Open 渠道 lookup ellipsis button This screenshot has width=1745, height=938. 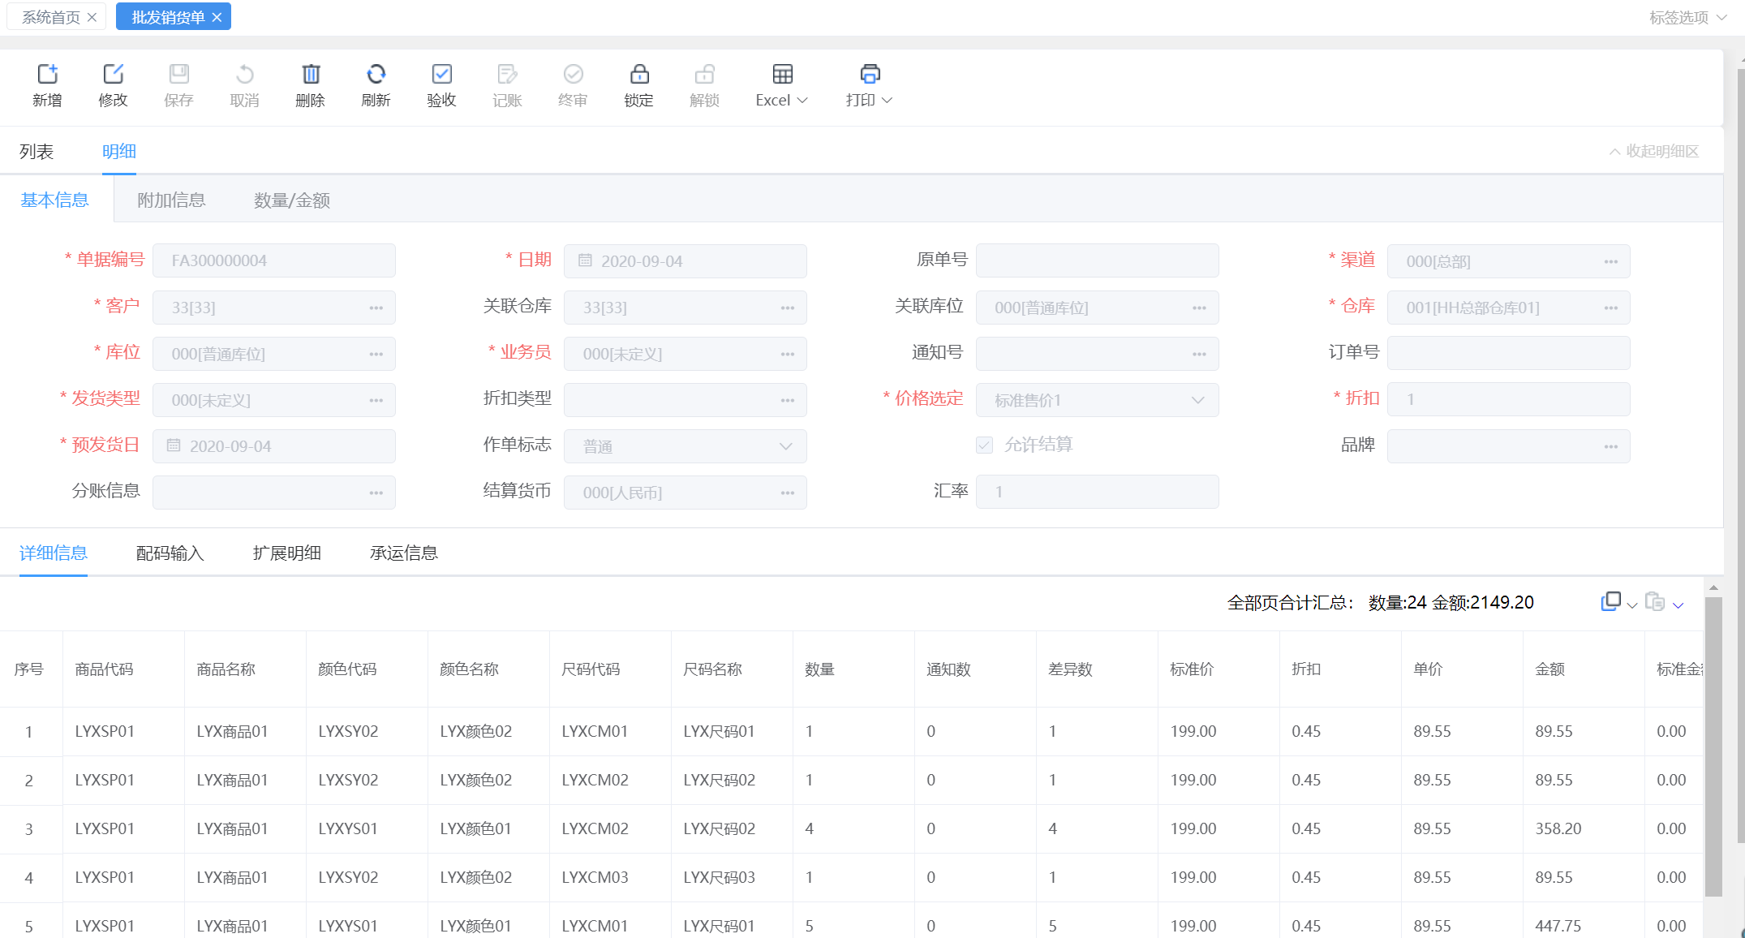pos(1611,261)
